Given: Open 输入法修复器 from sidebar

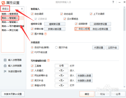Looking at the screenshot, I should pos(13,66).
